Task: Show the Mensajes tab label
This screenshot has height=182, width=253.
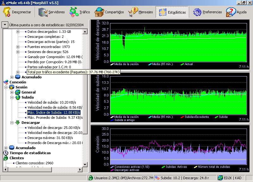Action: (x=146, y=12)
